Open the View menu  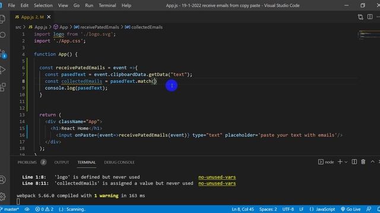pos(63,5)
